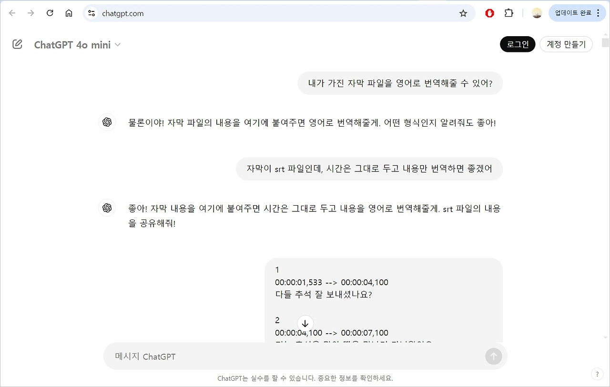The width and height of the screenshot is (610, 387).
Task: Click the timestamp 00:00:01,533 --> 00:00:04,100
Action: pyautogui.click(x=332, y=282)
